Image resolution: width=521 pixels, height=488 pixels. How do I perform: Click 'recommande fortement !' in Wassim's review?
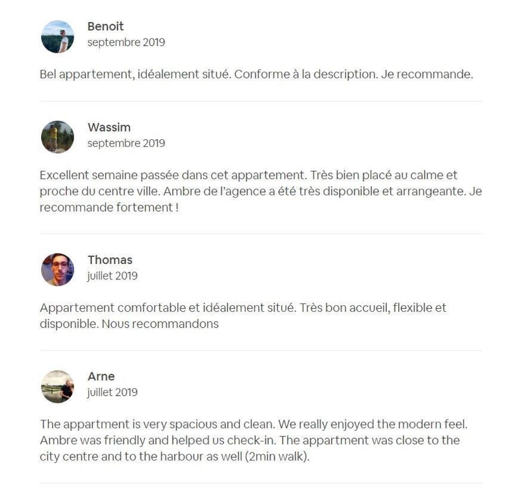pyautogui.click(x=109, y=207)
